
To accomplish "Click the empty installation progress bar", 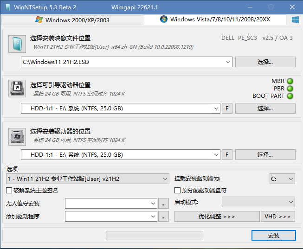I will pyautogui.click(x=155, y=236).
